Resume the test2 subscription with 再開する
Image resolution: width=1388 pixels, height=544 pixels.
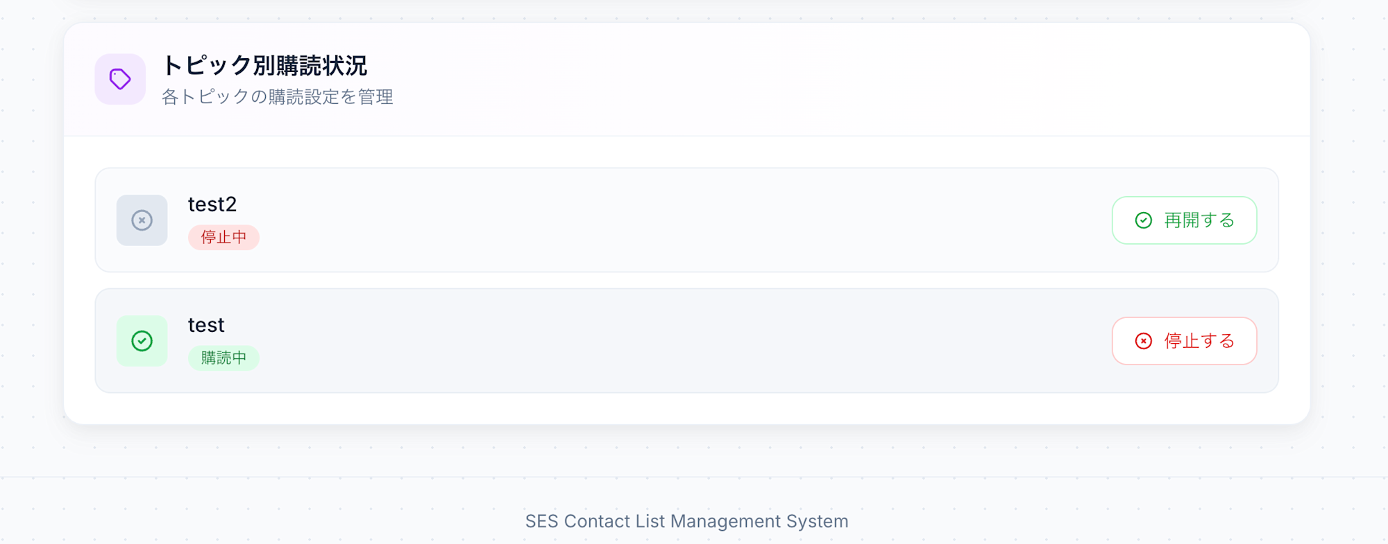pos(1184,220)
